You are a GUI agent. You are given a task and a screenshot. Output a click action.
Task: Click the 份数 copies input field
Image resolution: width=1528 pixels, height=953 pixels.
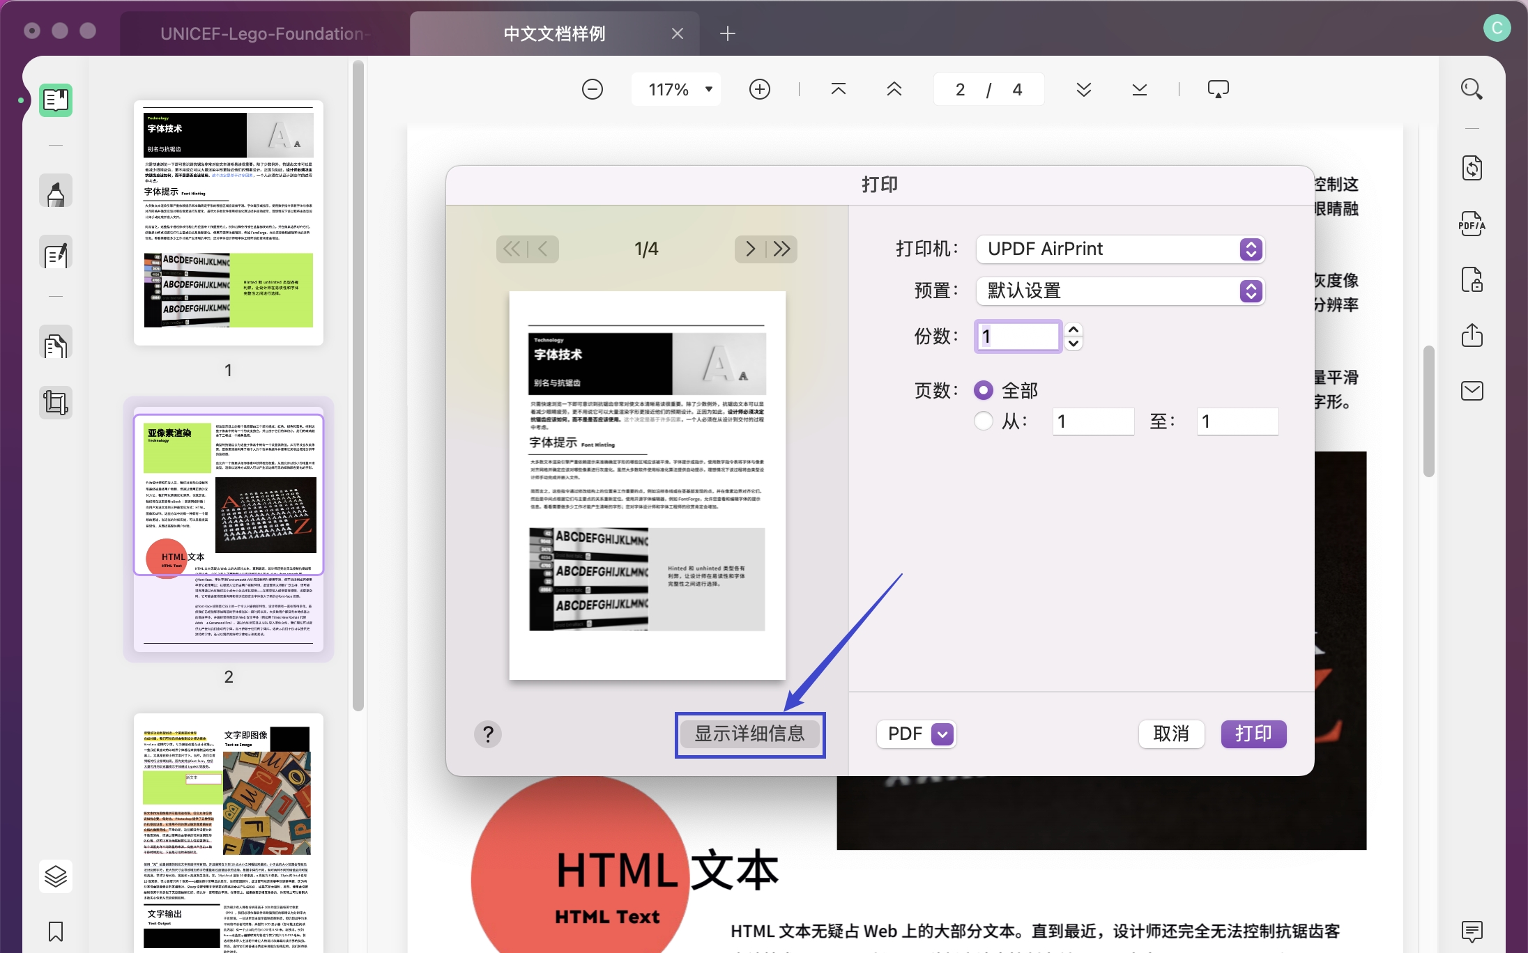click(1018, 336)
